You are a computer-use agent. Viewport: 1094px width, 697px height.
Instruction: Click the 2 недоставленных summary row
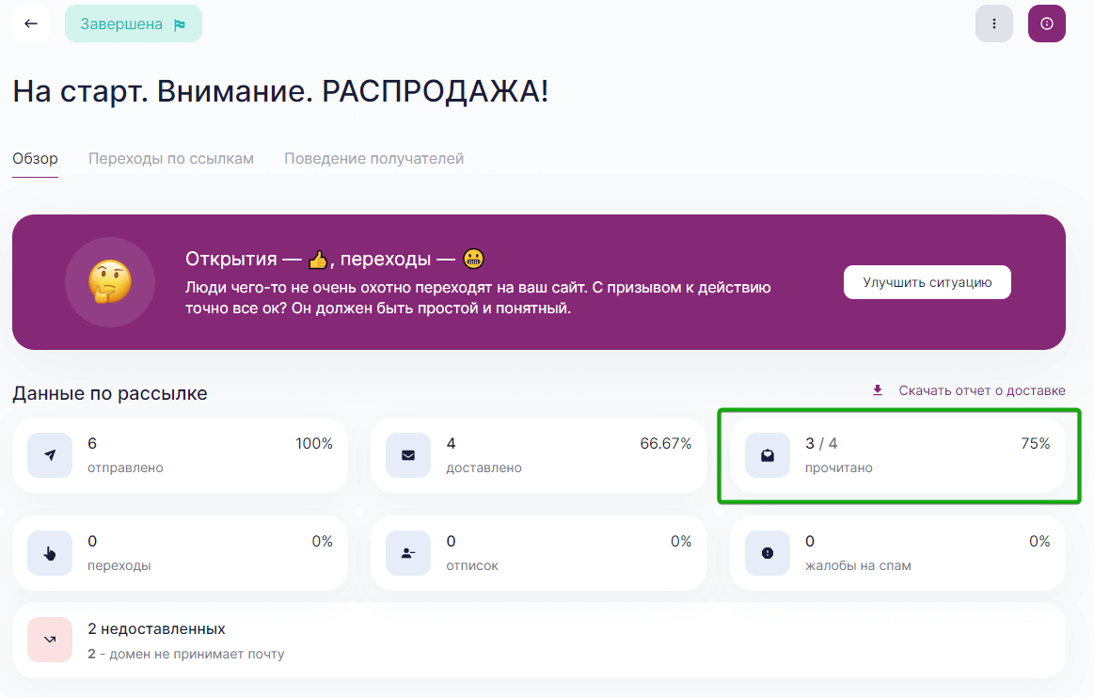point(538,640)
